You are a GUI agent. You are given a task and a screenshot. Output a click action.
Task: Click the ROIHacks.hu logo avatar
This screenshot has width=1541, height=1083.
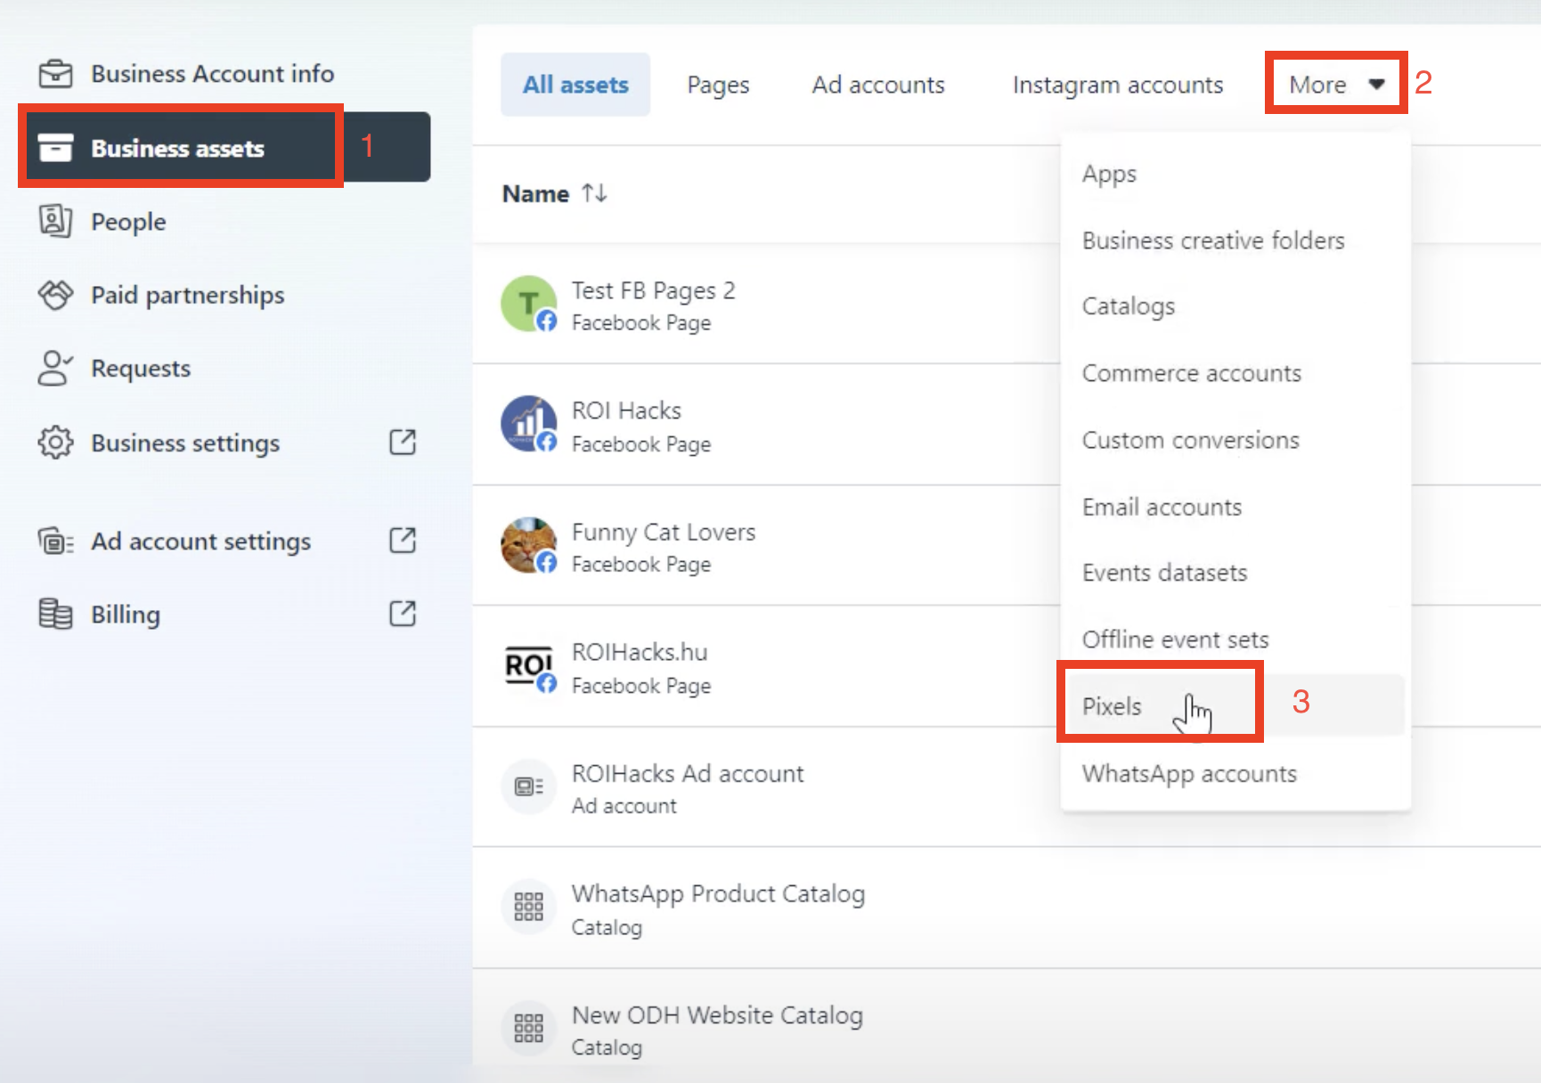529,666
